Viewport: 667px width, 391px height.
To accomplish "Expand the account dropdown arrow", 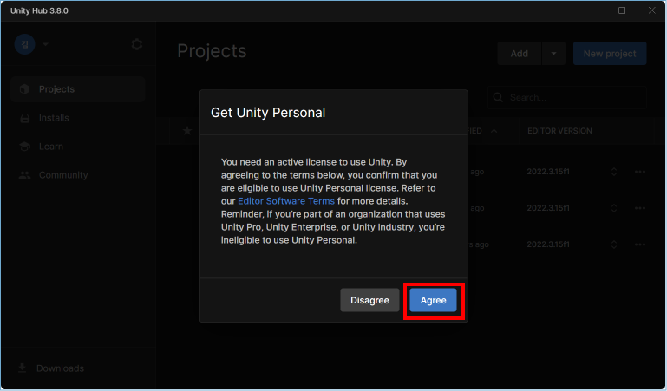I will click(45, 44).
